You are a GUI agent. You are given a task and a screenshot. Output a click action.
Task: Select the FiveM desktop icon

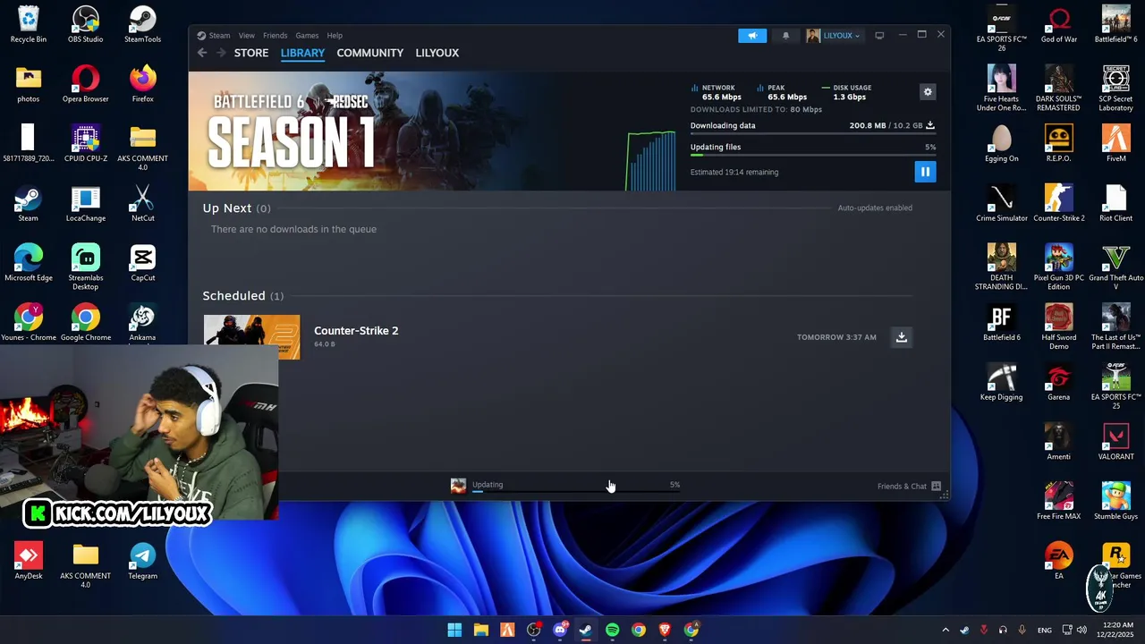(1116, 143)
